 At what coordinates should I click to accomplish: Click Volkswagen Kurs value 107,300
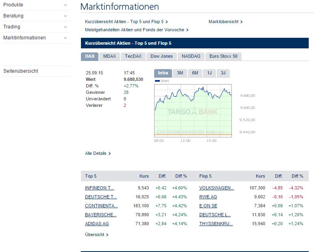pyautogui.click(x=257, y=188)
